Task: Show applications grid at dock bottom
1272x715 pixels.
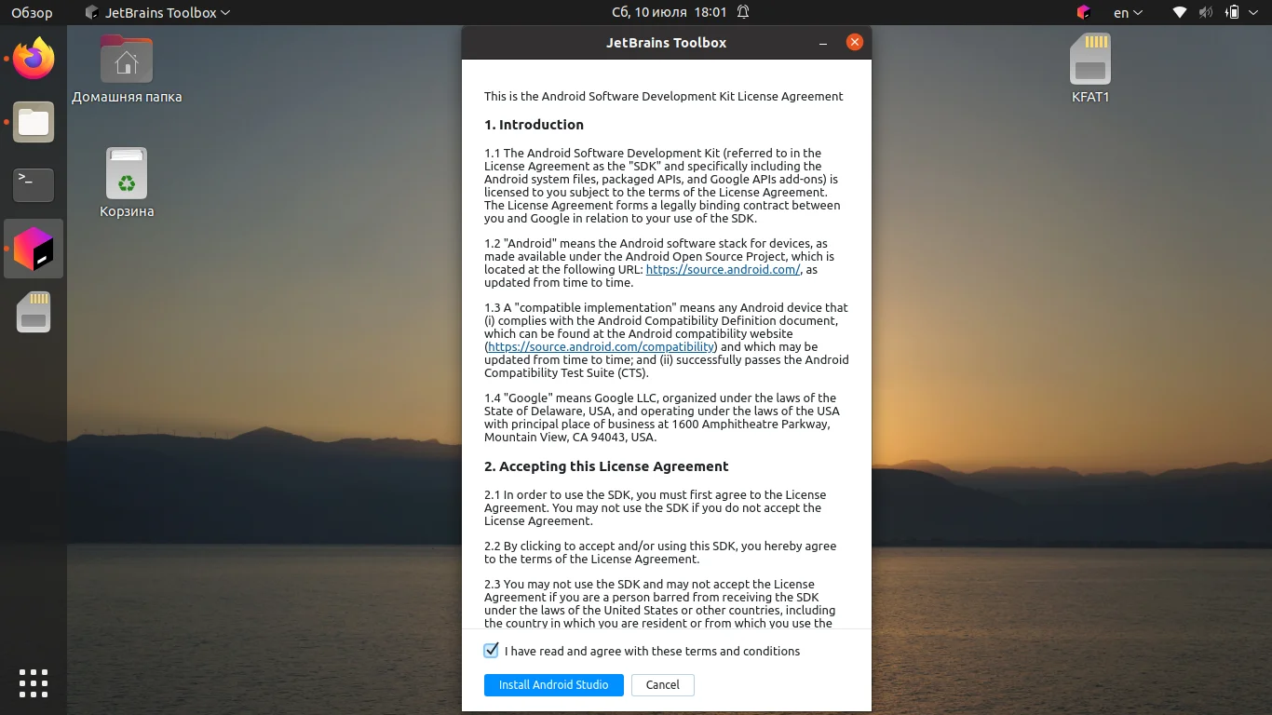Action: point(34,682)
